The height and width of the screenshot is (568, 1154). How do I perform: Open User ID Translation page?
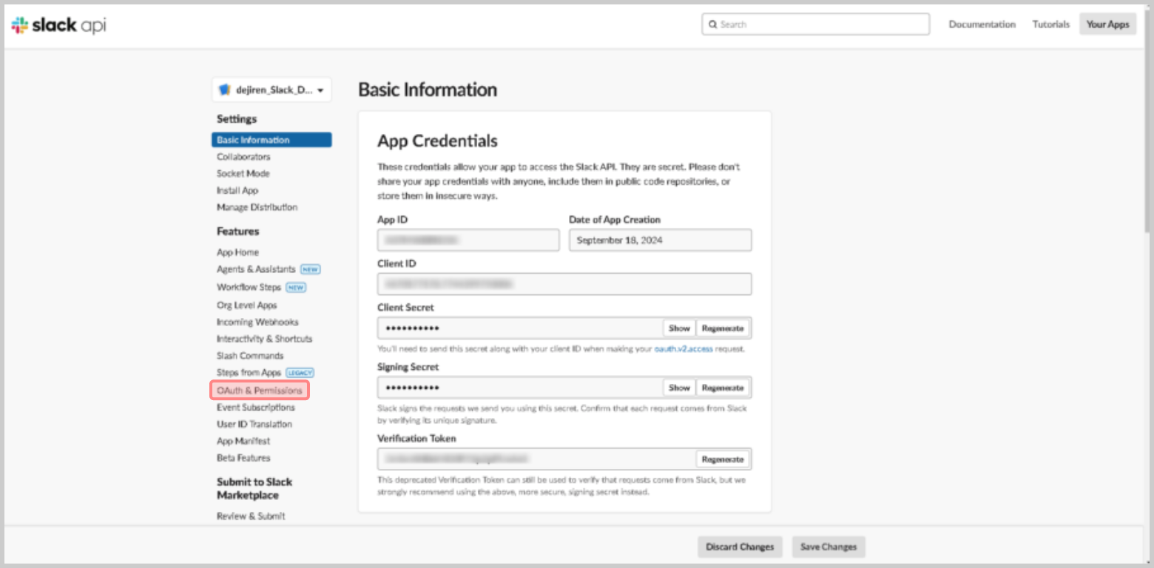tap(254, 425)
